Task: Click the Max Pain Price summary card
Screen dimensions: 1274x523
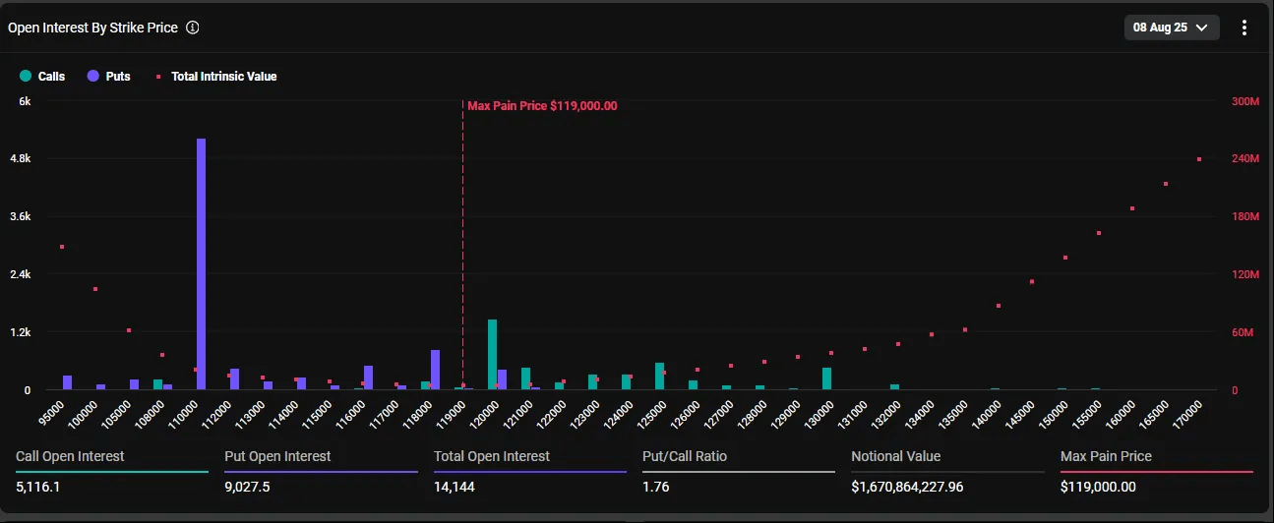Action: tap(1157, 472)
